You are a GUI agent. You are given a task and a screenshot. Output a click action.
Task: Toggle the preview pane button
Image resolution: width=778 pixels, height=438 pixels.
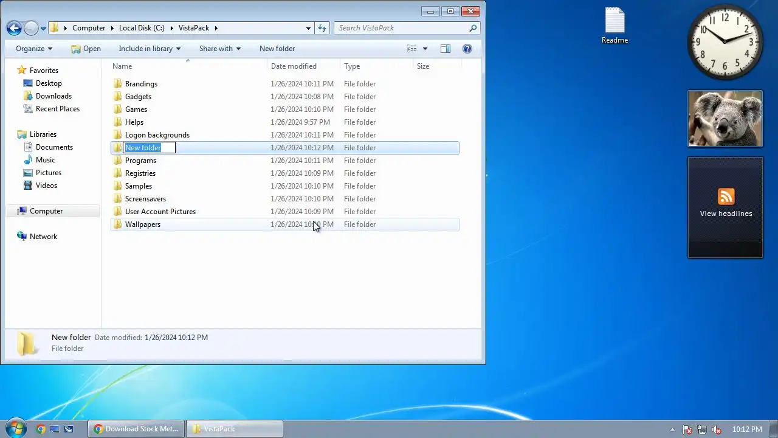[446, 49]
